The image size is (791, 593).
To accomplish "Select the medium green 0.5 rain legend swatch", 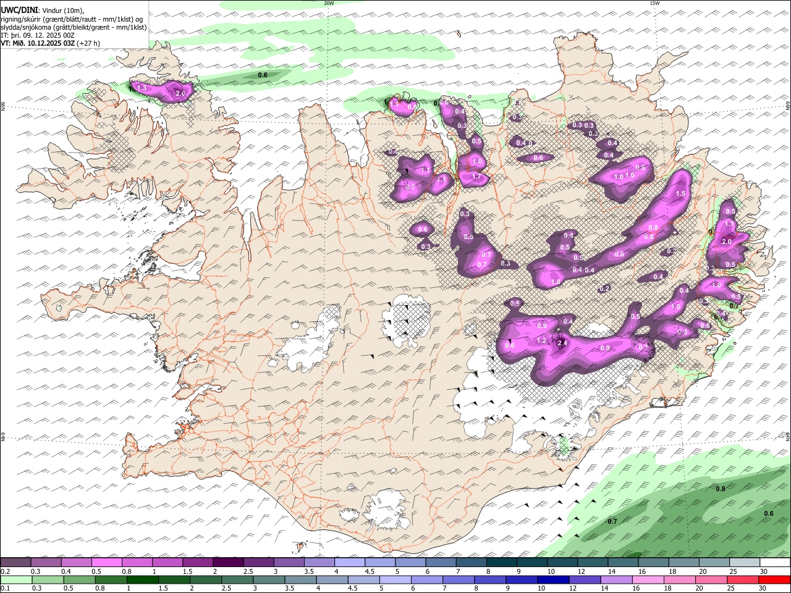I will 79,580.
